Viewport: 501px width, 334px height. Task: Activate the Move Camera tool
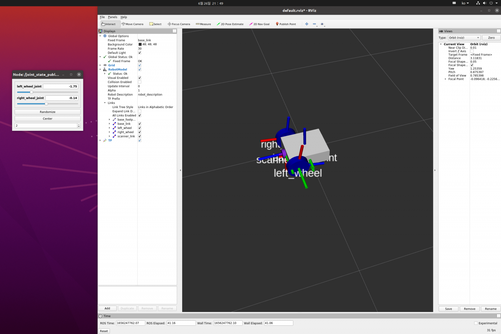pos(132,24)
